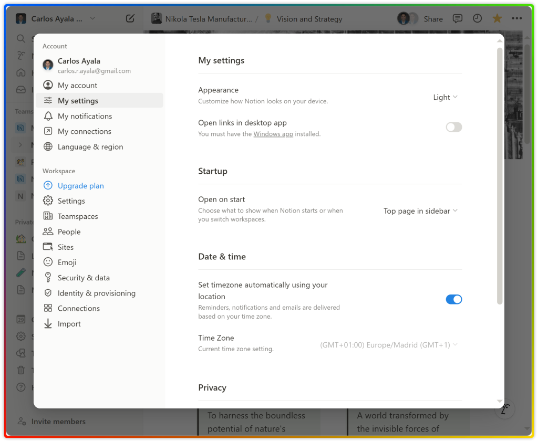Click the bell icon for notifications

pos(48,116)
